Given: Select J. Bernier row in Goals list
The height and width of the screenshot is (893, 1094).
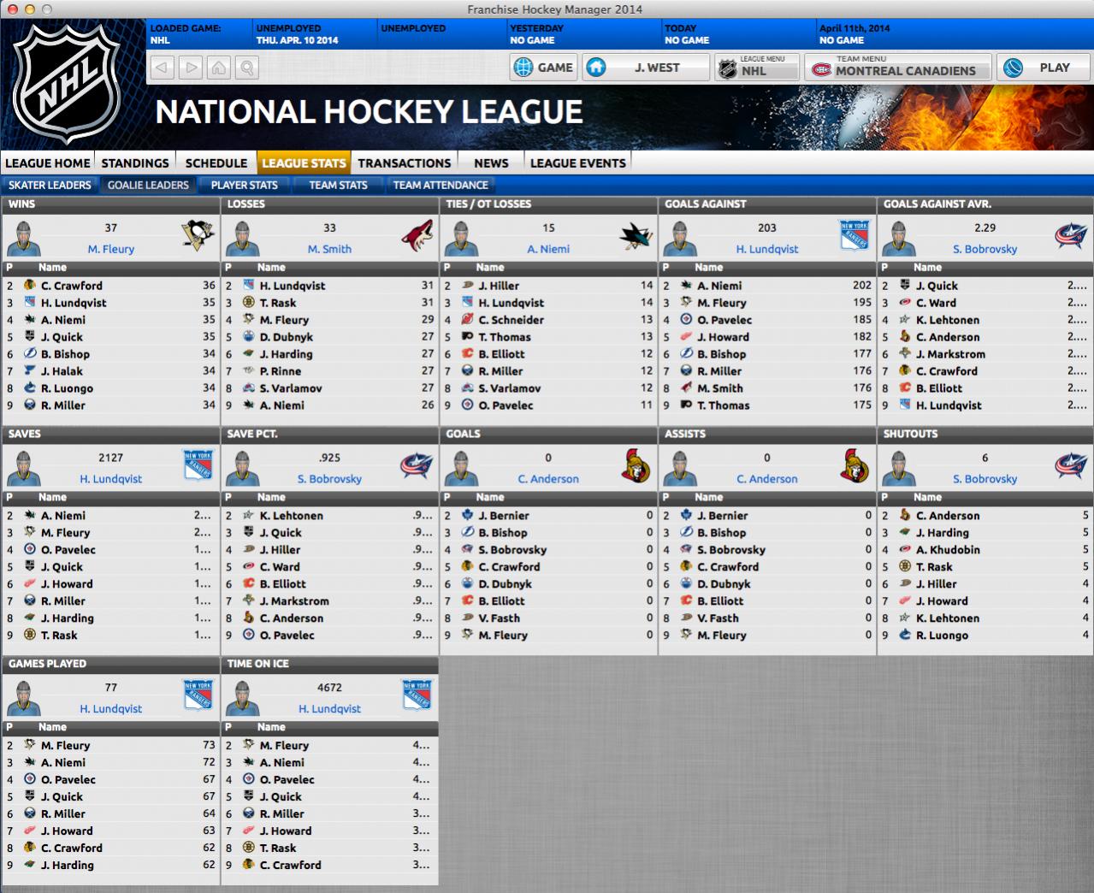Looking at the screenshot, I should tap(548, 516).
